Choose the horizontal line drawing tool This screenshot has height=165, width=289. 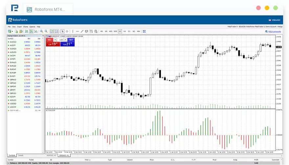(x=77, y=31)
